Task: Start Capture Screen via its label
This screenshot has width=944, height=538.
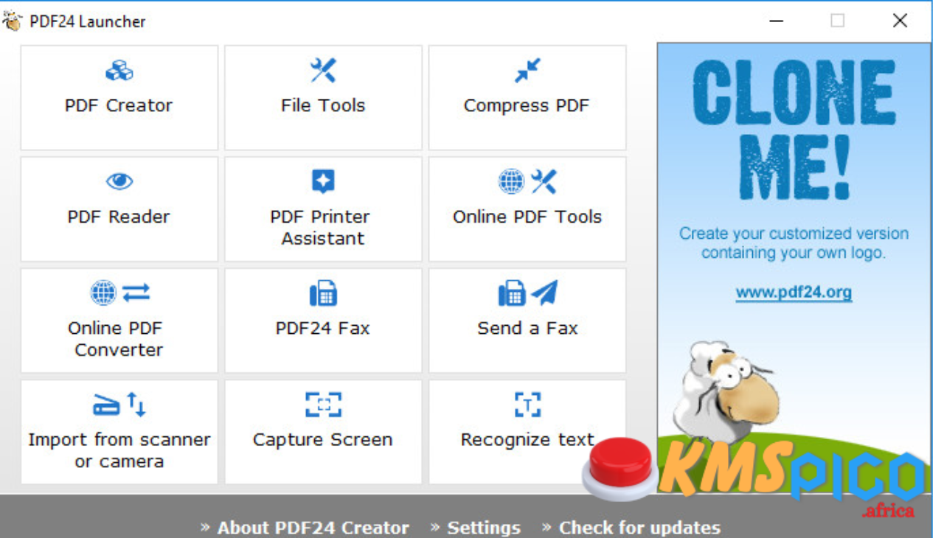Action: point(322,440)
